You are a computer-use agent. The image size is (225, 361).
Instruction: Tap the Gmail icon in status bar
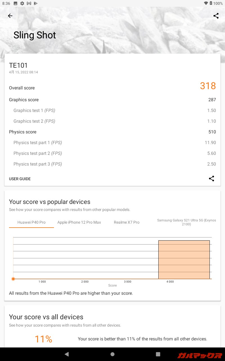coord(29,3)
